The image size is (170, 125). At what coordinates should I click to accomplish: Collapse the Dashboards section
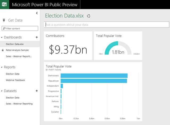tap(2, 38)
